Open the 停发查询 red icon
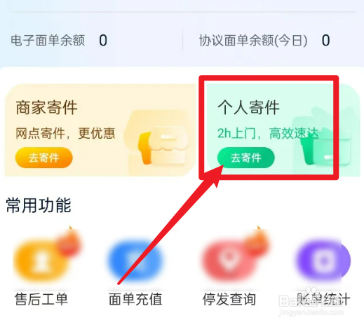 tap(229, 261)
